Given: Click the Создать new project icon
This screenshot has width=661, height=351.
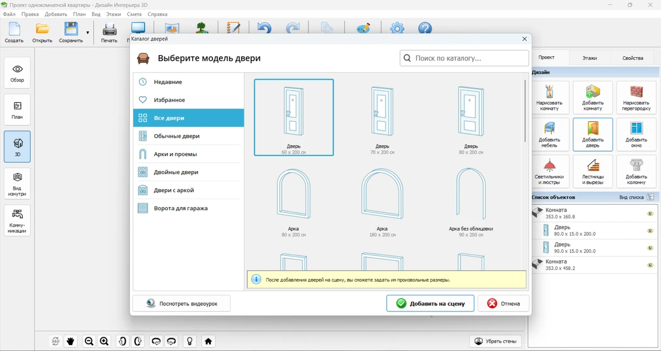Looking at the screenshot, I should tap(14, 32).
